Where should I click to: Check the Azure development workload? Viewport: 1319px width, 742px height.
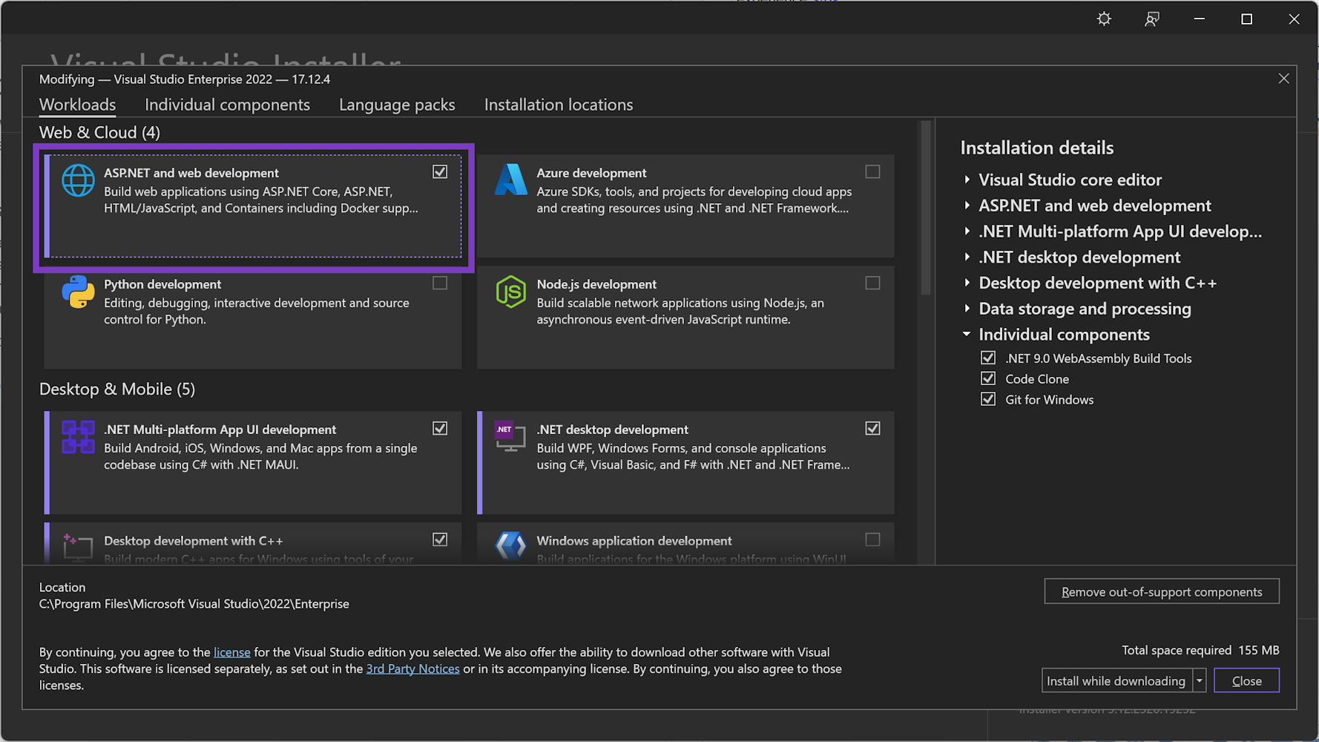click(872, 171)
